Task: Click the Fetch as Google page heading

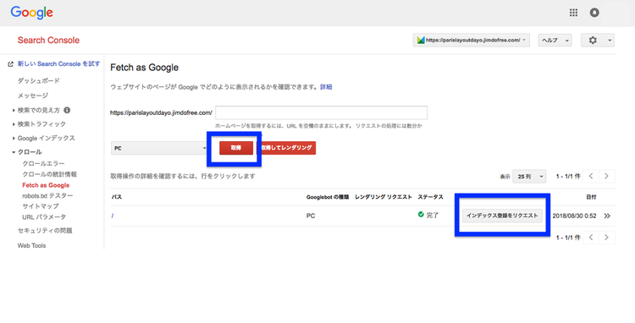Action: click(x=144, y=68)
